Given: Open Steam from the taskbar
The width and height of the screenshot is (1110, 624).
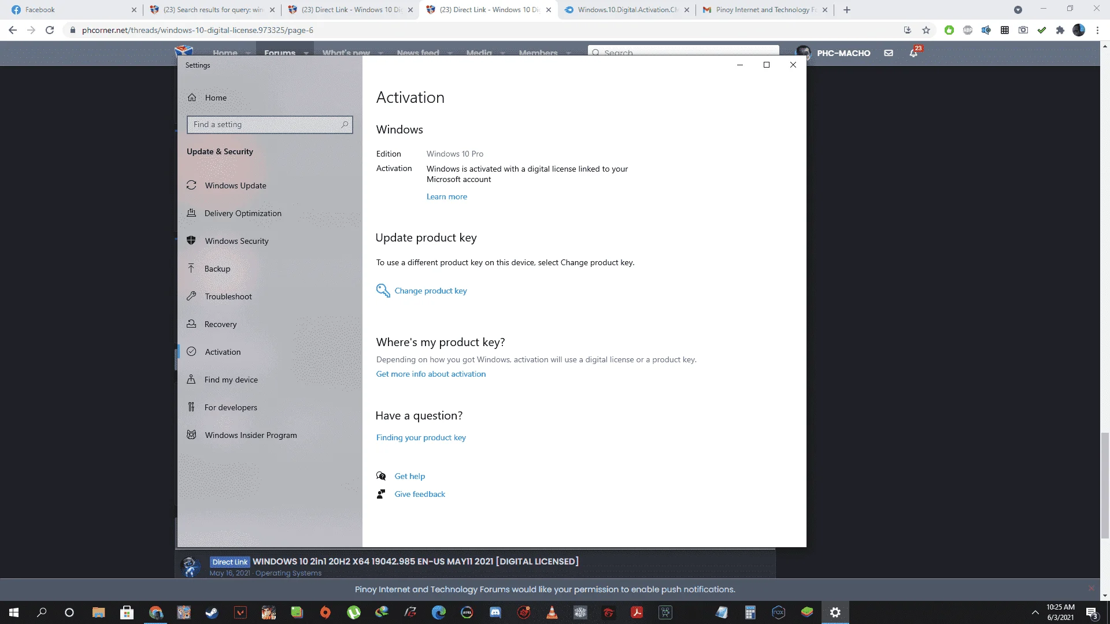Looking at the screenshot, I should 212,612.
